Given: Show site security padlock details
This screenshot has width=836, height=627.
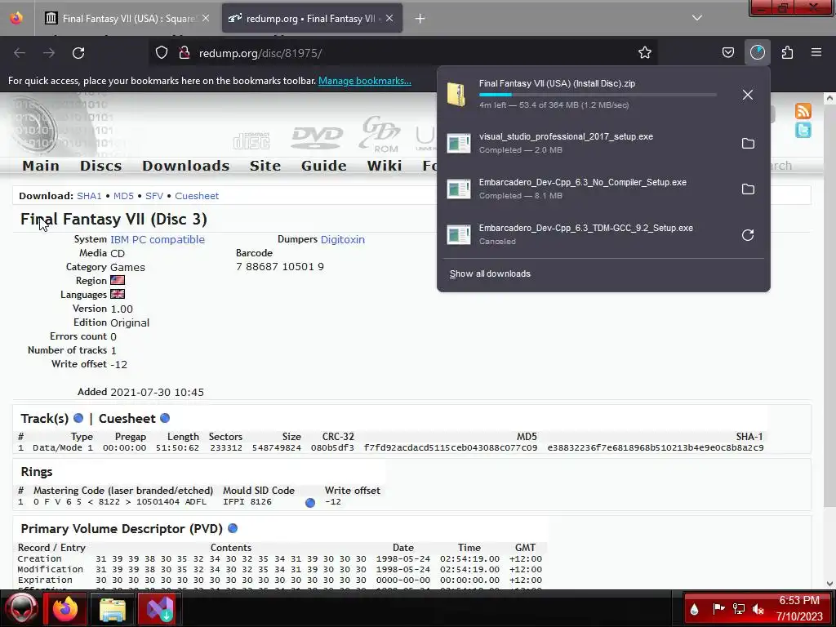Looking at the screenshot, I should pos(185,53).
